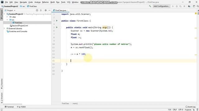Click the Build Project hammer icon
The height and width of the screenshot is (111, 199).
[x=150, y=6]
